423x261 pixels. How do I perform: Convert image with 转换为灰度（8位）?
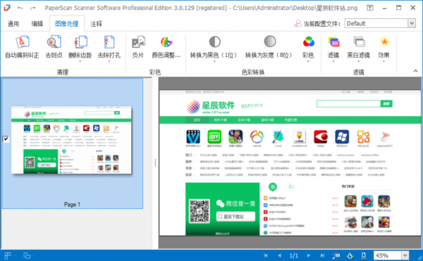click(x=269, y=47)
